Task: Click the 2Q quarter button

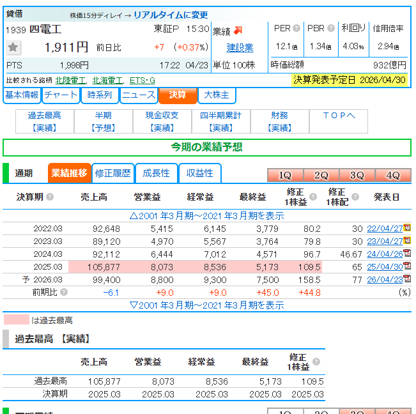Action: coord(321,175)
